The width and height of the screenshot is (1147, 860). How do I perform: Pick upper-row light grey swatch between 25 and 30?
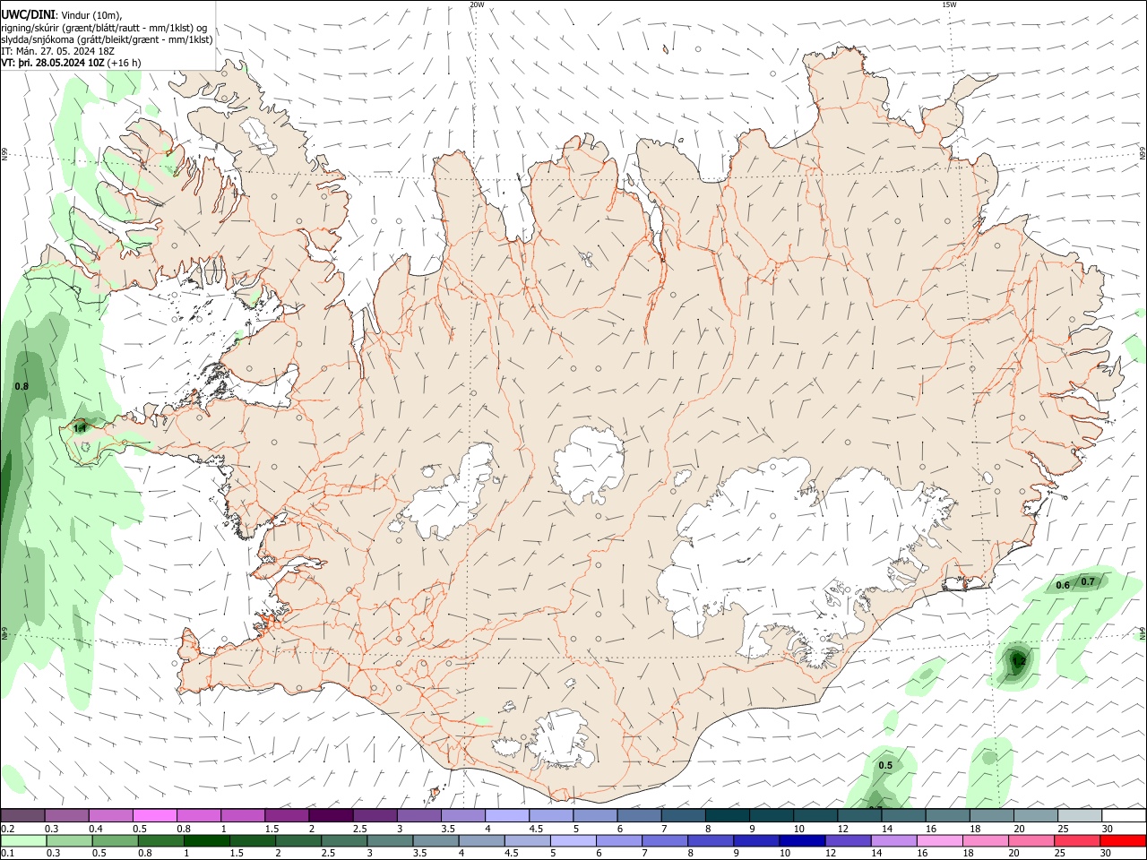pyautogui.click(x=1080, y=816)
